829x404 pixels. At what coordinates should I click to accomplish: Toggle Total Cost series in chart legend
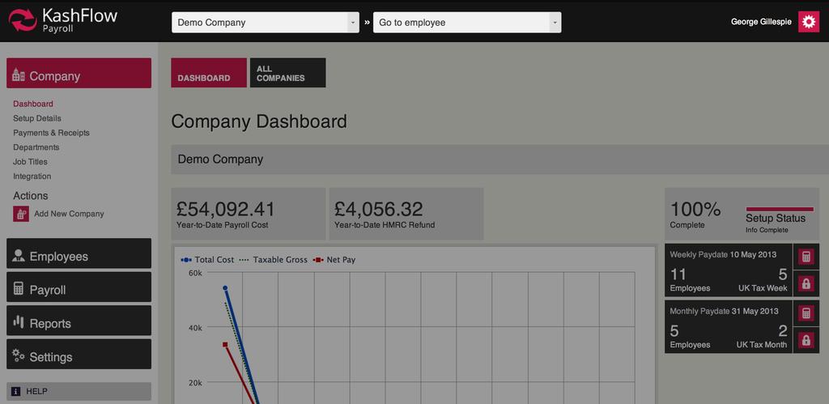pos(207,260)
